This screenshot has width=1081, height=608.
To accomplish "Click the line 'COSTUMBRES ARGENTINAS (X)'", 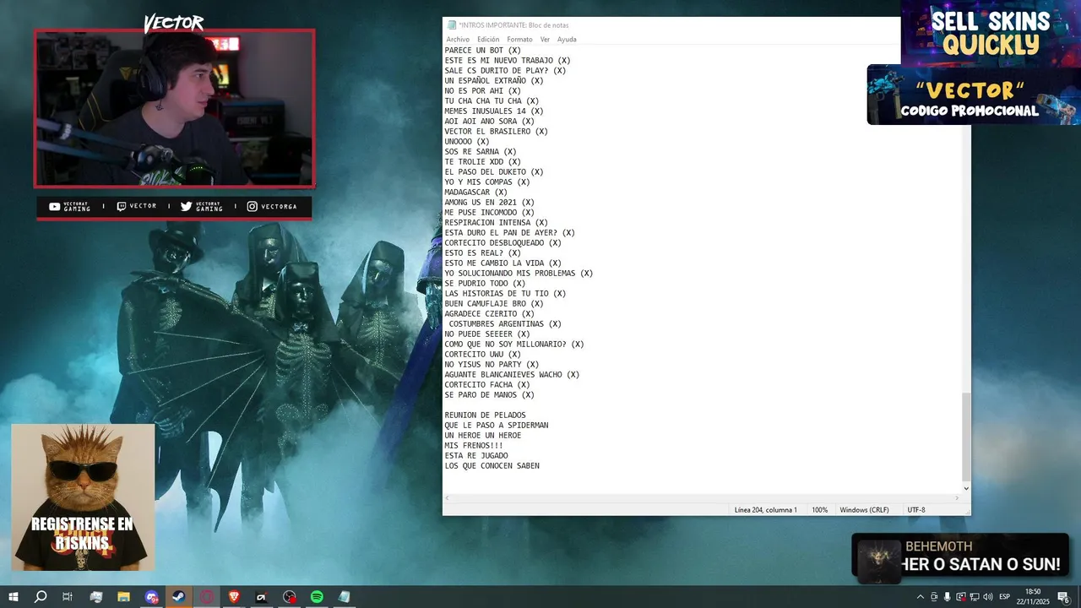I will (x=505, y=324).
